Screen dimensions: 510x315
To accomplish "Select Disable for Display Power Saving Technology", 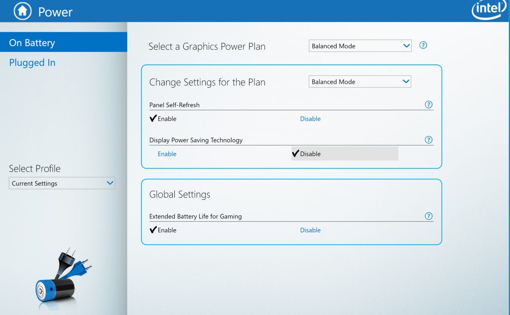I will [x=345, y=154].
